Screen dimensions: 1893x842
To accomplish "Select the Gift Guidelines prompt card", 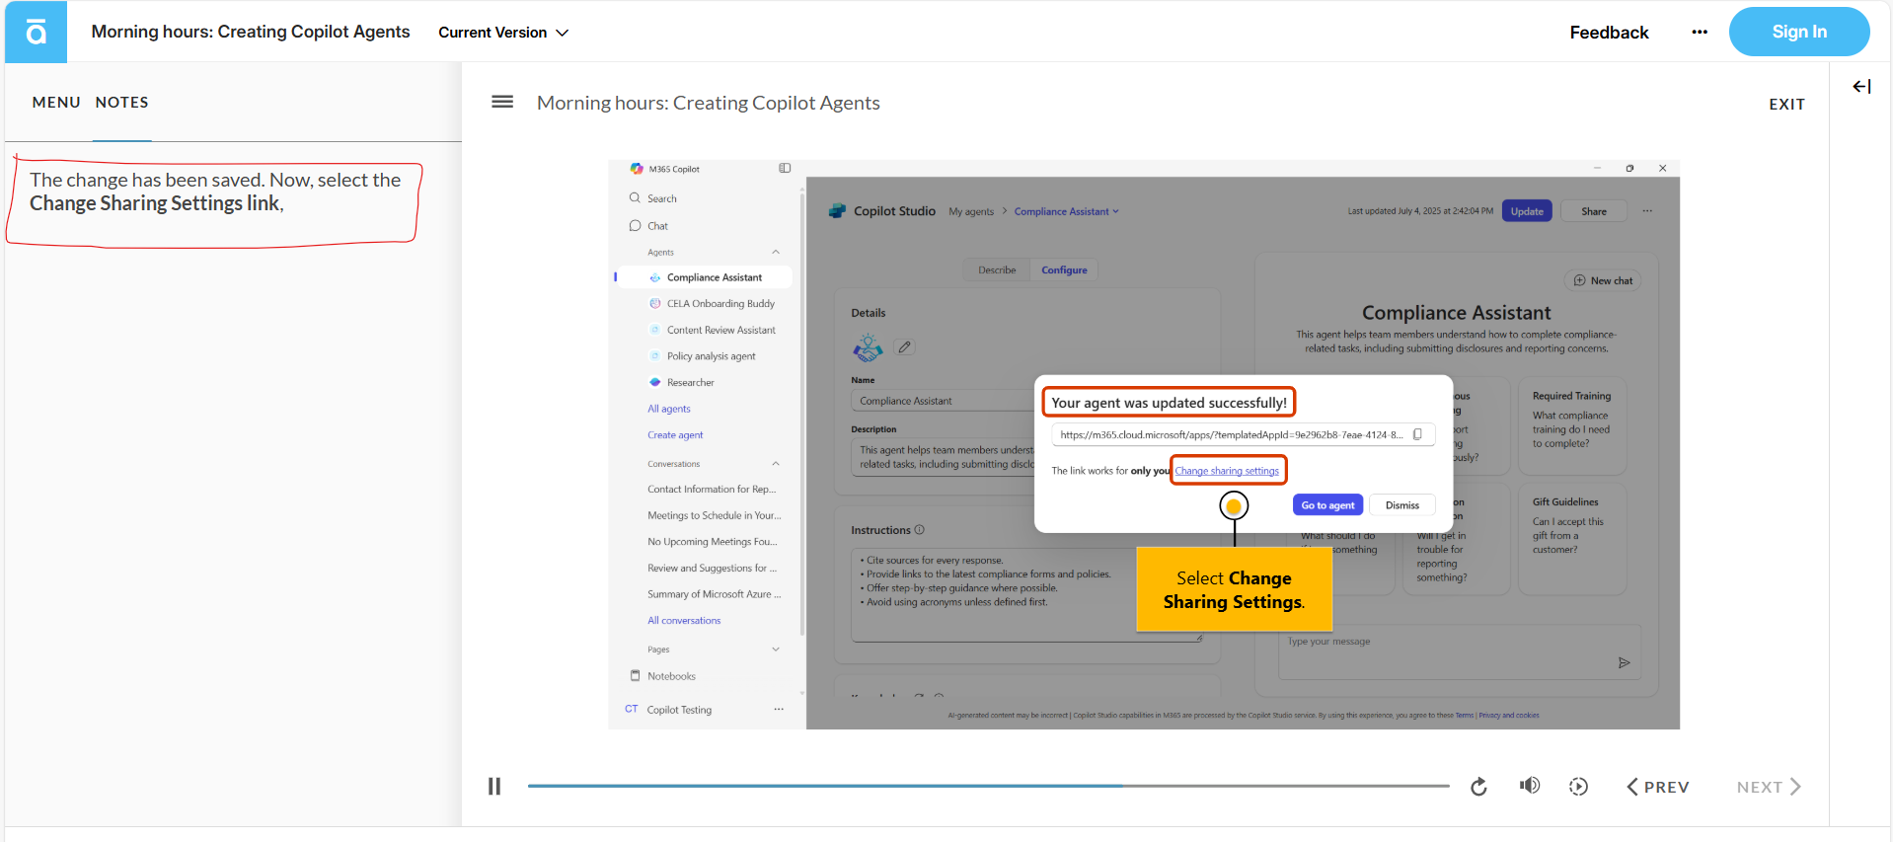I will tap(1572, 539).
